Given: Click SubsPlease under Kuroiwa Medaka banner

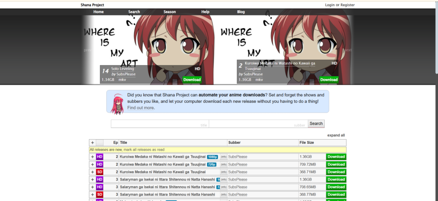Looking at the screenshot, I should 253,74.
